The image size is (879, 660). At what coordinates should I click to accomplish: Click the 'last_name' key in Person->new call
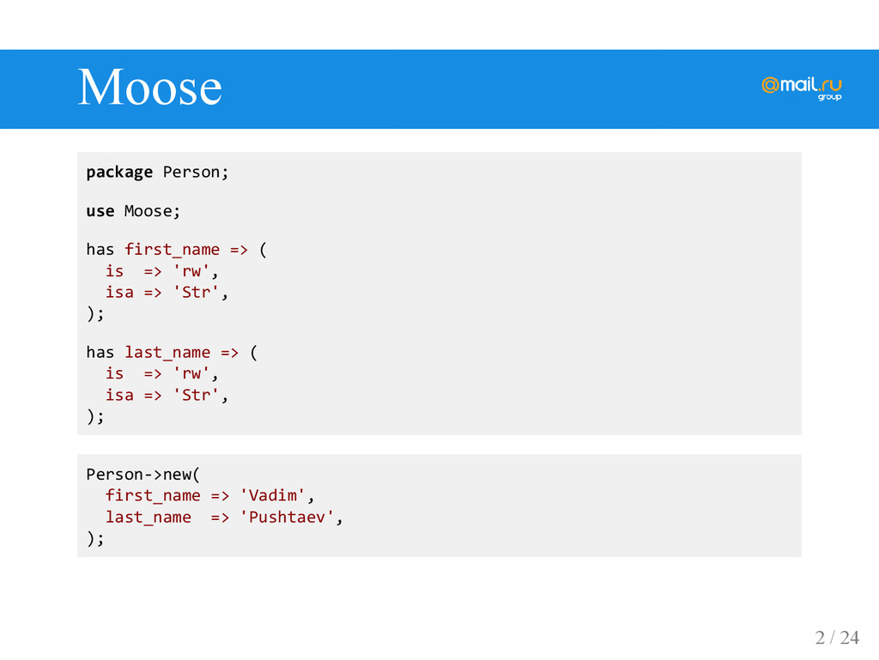[148, 518]
